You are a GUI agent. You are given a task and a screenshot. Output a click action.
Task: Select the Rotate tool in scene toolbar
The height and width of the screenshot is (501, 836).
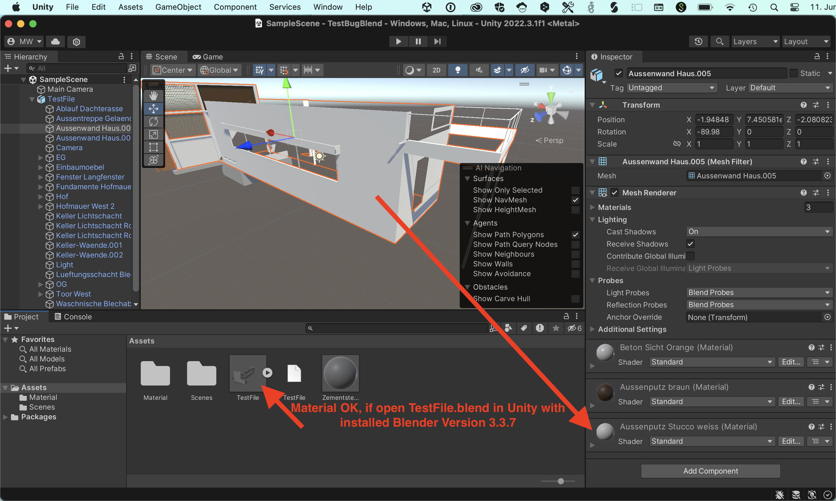pyautogui.click(x=154, y=122)
